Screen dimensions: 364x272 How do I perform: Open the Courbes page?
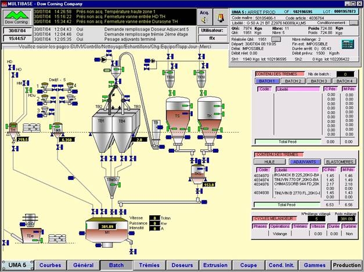[51, 265]
